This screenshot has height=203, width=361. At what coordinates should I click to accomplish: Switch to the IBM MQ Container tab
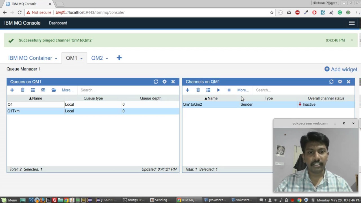tap(30, 58)
